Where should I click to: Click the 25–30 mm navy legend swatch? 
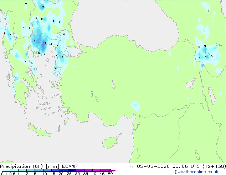(x=72, y=170)
